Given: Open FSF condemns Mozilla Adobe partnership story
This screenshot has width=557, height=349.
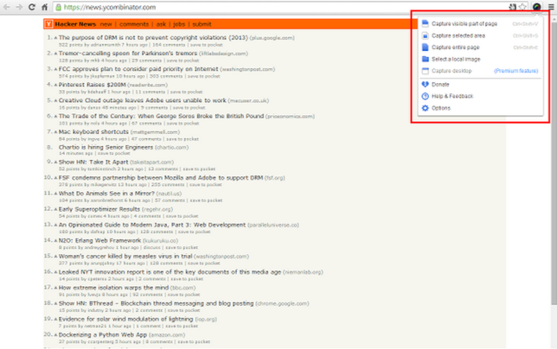Looking at the screenshot, I should coord(161,177).
